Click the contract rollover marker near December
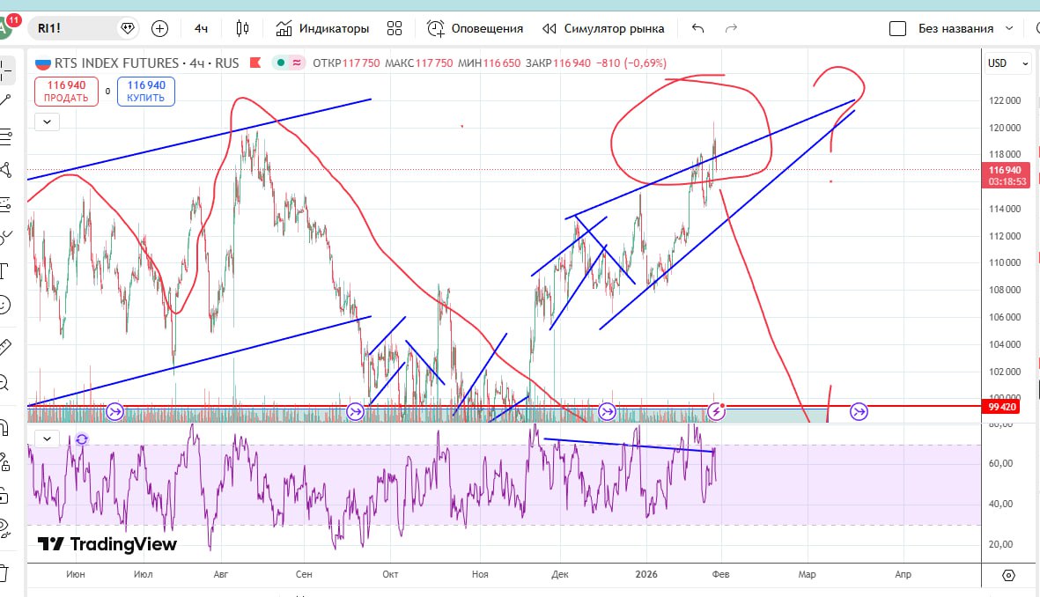Viewport: 1040px width, 597px height. click(607, 412)
